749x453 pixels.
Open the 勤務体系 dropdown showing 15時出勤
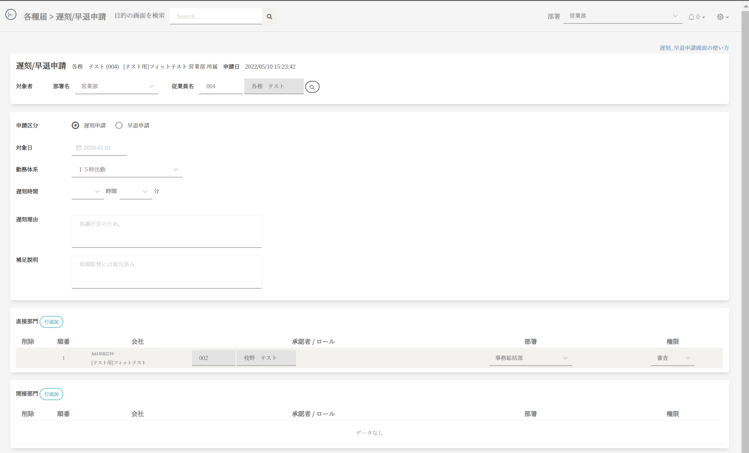click(127, 170)
